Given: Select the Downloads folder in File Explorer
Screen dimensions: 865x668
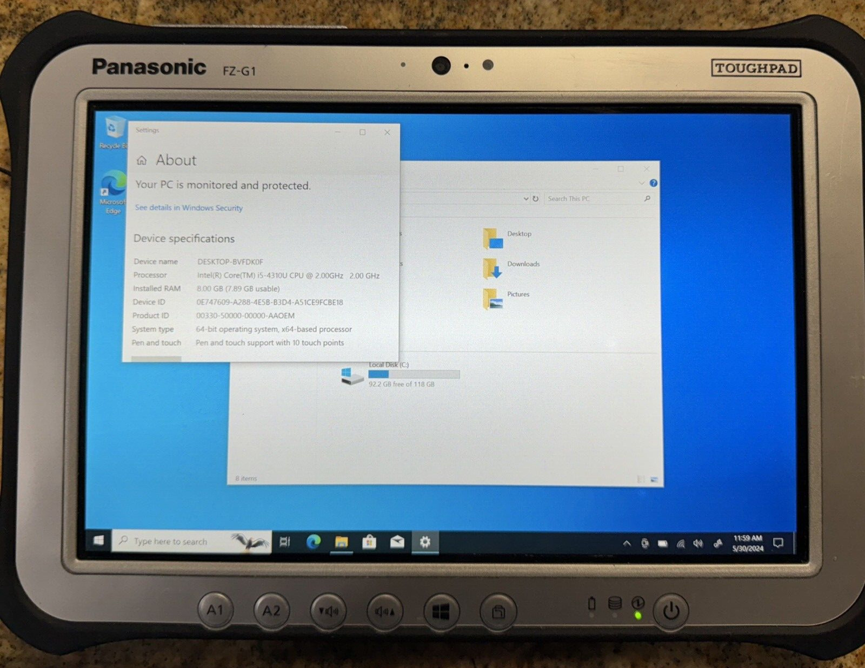Looking at the screenshot, I should click(511, 268).
